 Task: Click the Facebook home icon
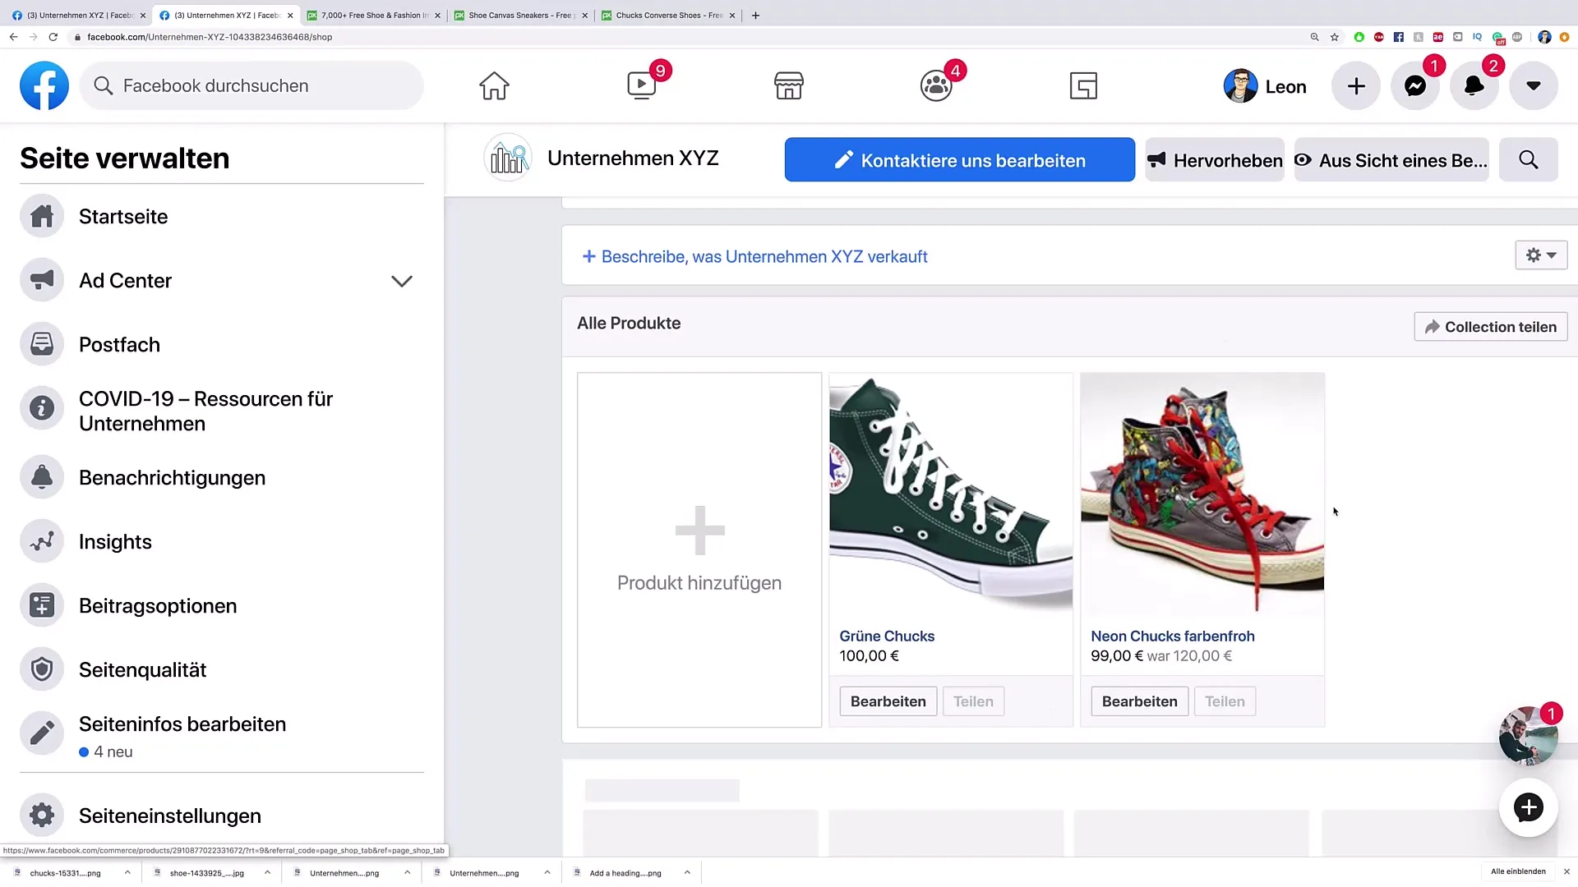[x=494, y=85]
